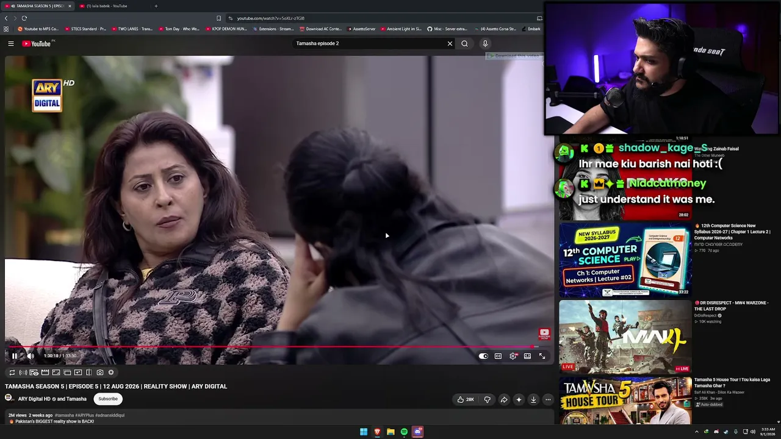Open Discord from the taskbar

point(418,432)
